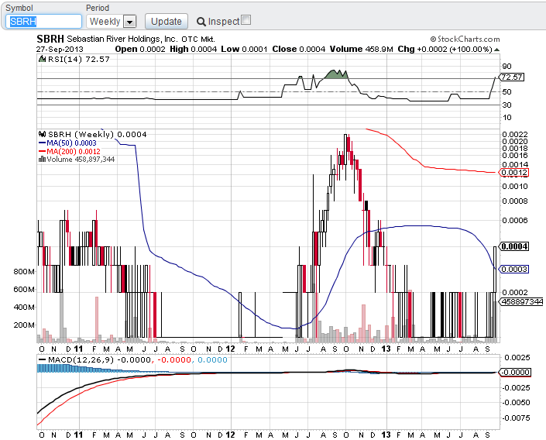Click the blue 0.0003 MA(50) price tag
Viewport: 546px width, 440px height.
[x=513, y=270]
